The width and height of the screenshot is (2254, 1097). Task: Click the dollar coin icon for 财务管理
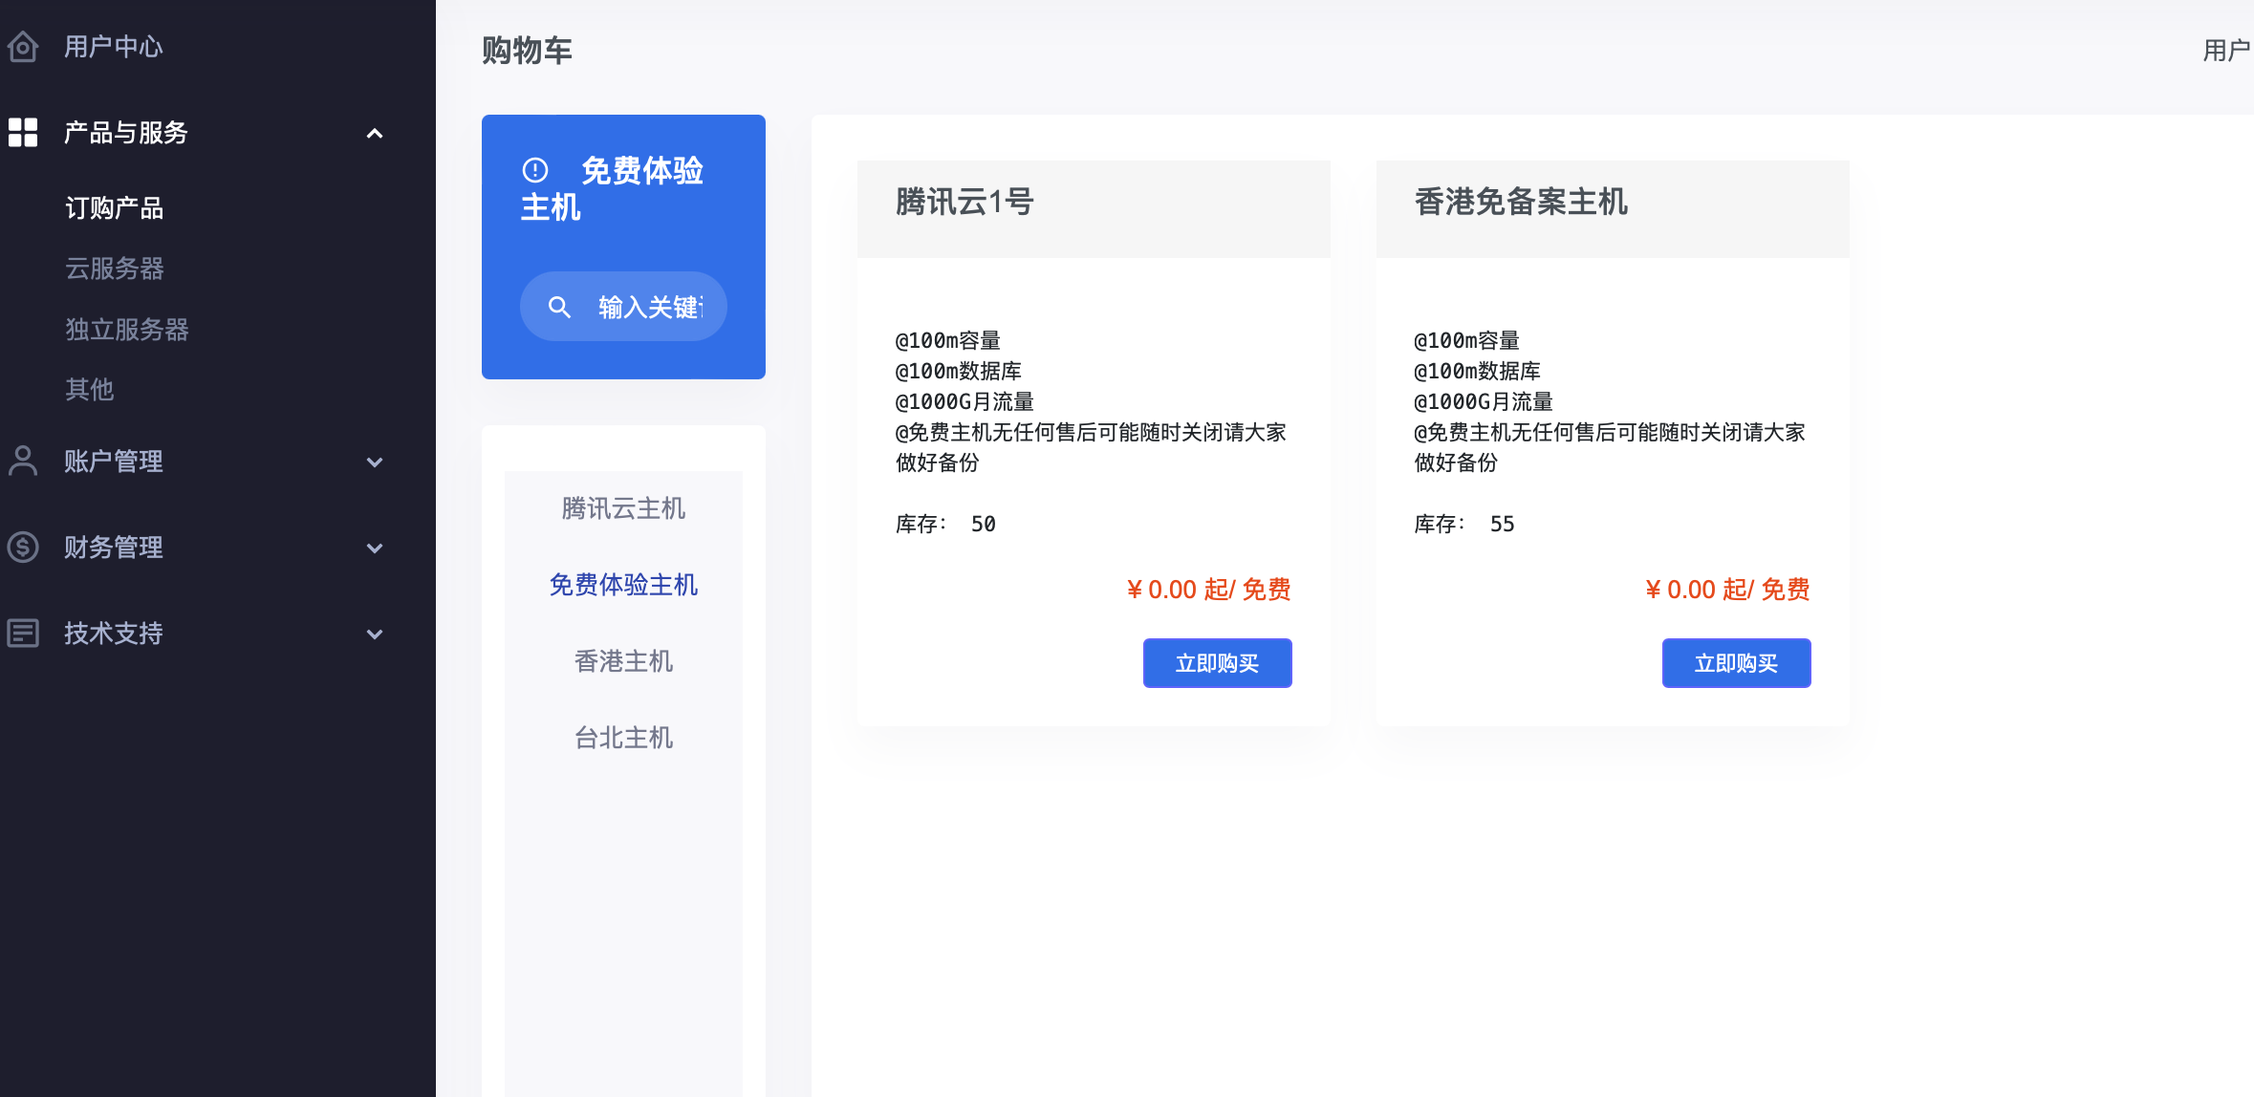point(23,548)
